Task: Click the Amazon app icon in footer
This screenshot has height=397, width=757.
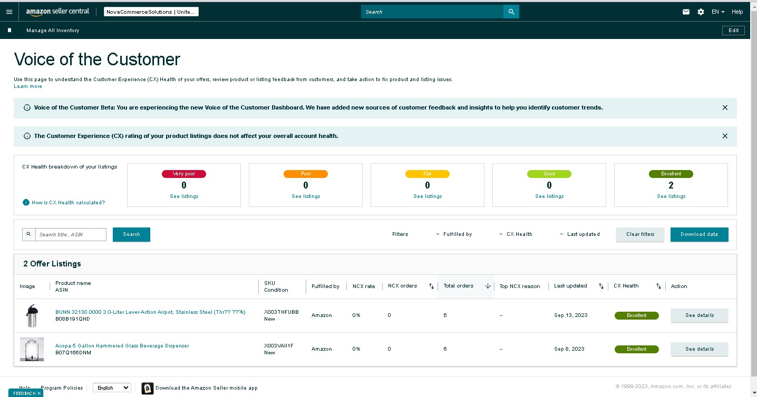Action: (x=148, y=388)
